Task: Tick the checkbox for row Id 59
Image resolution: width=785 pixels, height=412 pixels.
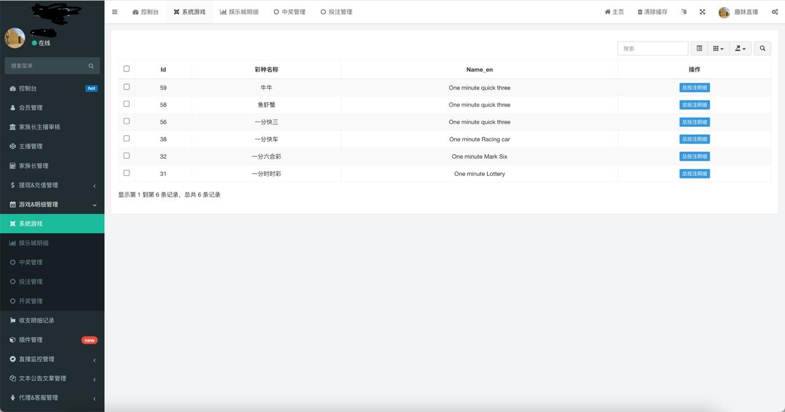Action: pos(126,87)
